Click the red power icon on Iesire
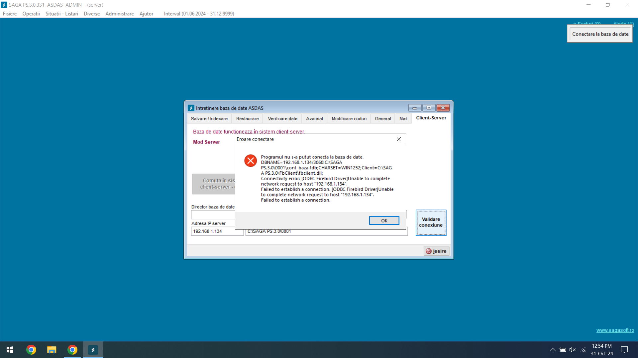Image resolution: width=638 pixels, height=358 pixels. point(429,251)
